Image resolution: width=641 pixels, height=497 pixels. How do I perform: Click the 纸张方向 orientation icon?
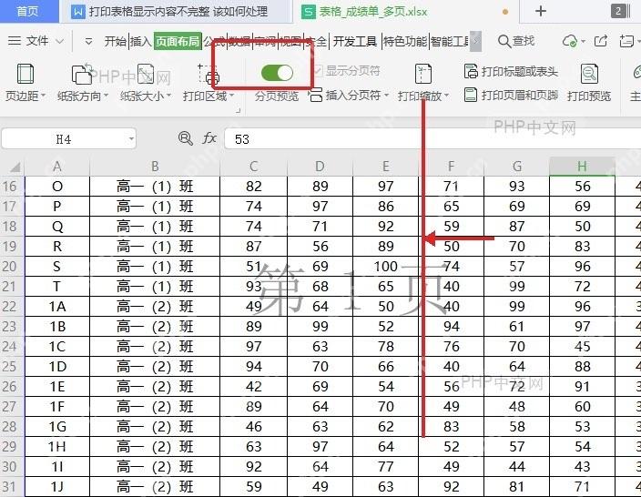[x=83, y=74]
